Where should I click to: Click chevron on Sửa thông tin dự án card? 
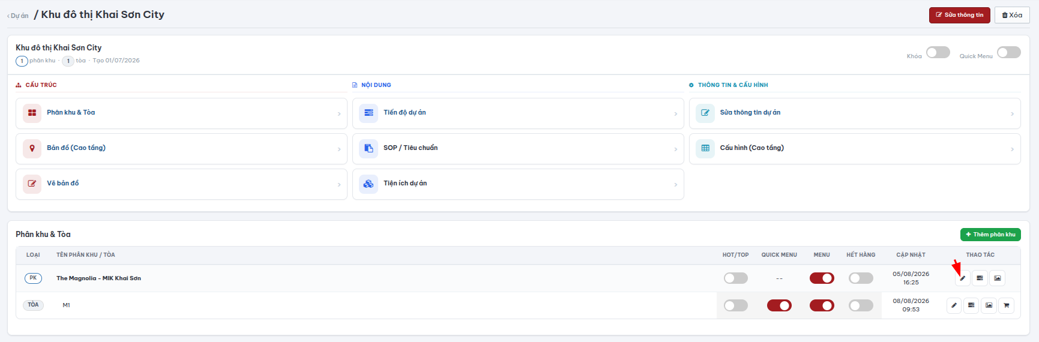1013,114
